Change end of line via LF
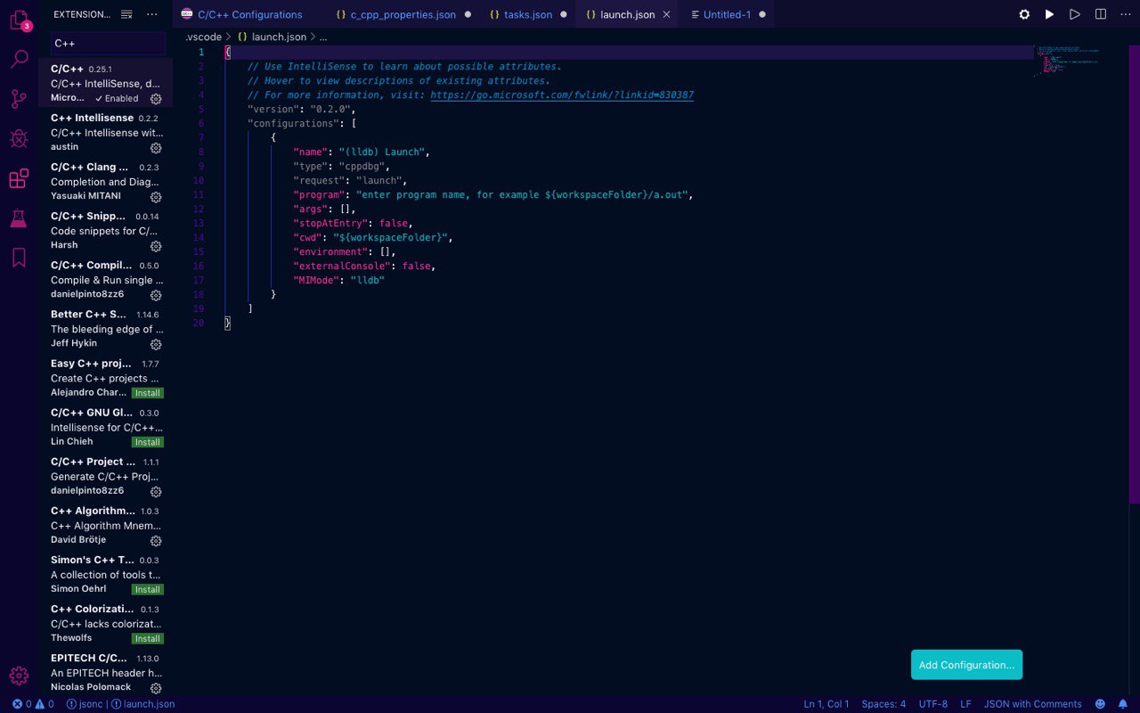The height and width of the screenshot is (713, 1140). click(965, 704)
